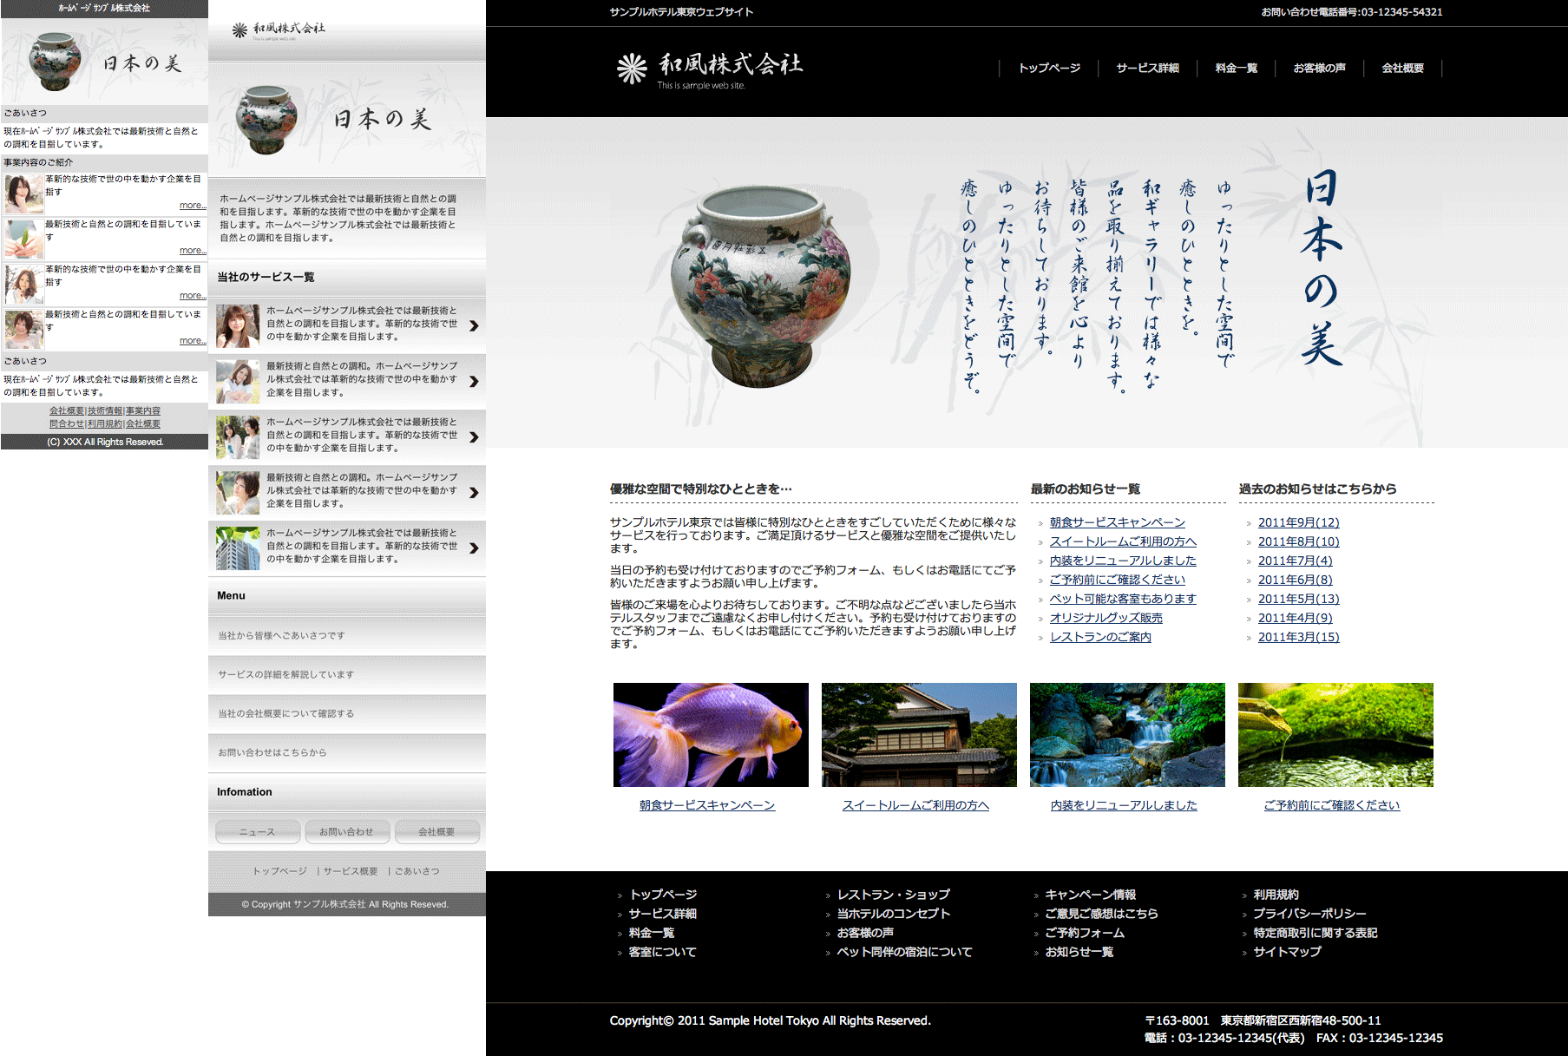Open the footer link プライバシーポリシー

coord(1309,914)
